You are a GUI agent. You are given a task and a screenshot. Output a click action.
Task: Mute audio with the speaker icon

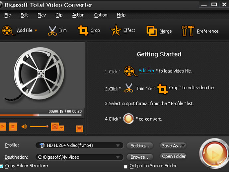(x=24, y=127)
